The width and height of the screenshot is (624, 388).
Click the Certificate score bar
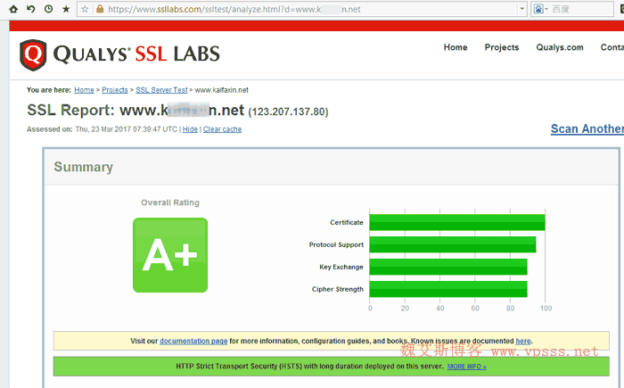[x=456, y=222]
